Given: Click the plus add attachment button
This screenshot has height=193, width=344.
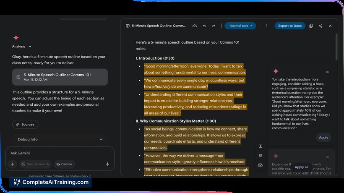Looking at the screenshot, I should coord(13,164).
